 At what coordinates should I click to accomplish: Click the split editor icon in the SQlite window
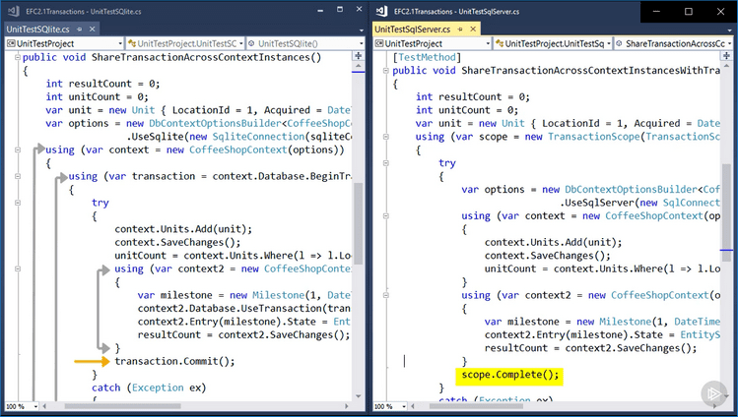359,56
